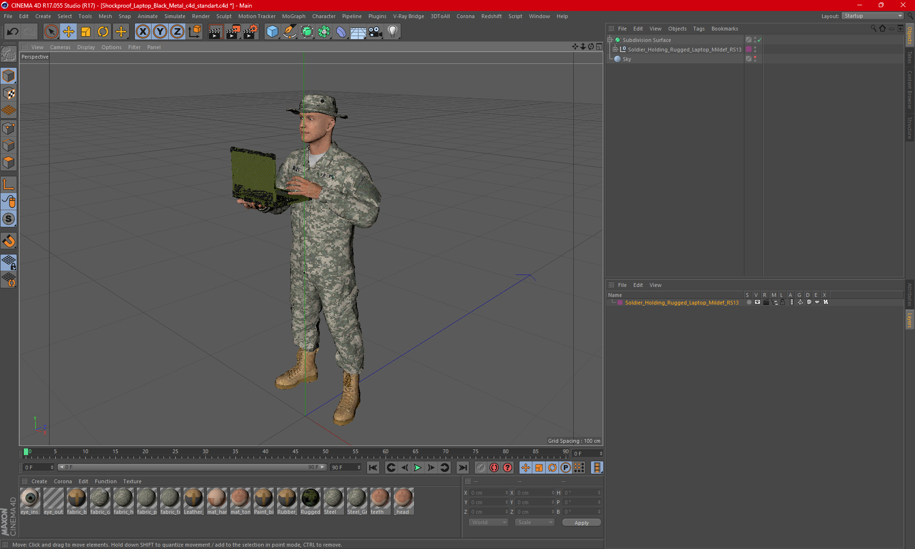Screen dimensions: 915x549
Task: Toggle layer Solo dot
Action: [749, 302]
